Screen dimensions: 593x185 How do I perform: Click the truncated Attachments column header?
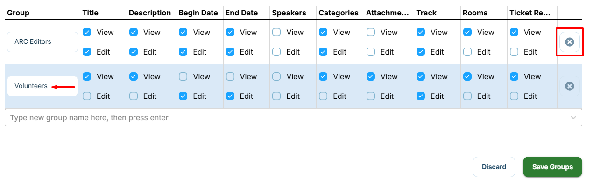tap(388, 13)
